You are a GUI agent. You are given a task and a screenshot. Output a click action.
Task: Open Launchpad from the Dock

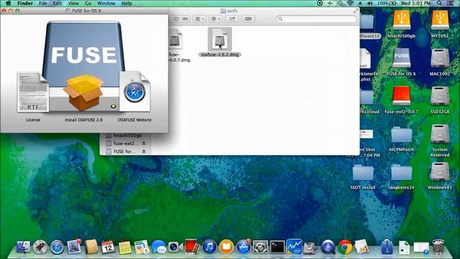pos(40,247)
